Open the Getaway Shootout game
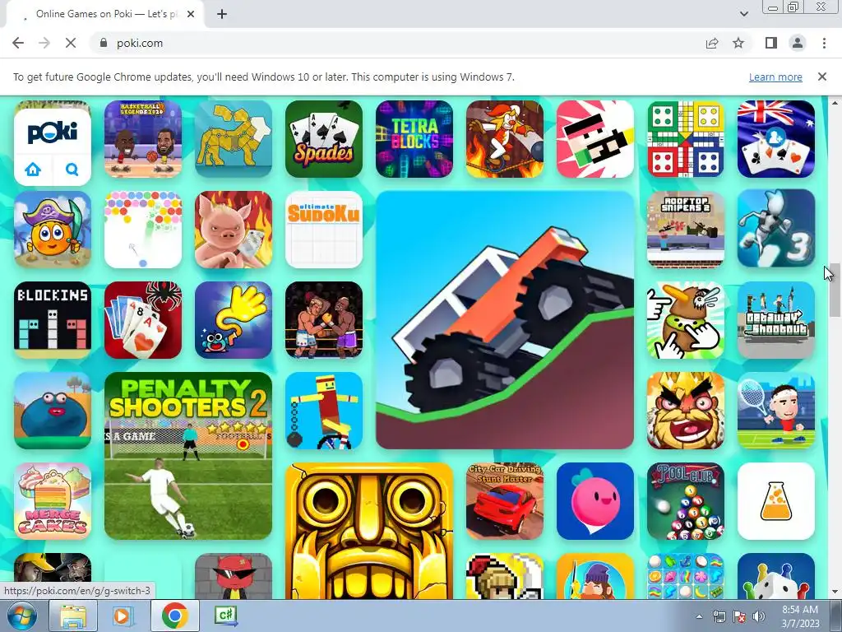 tap(776, 320)
